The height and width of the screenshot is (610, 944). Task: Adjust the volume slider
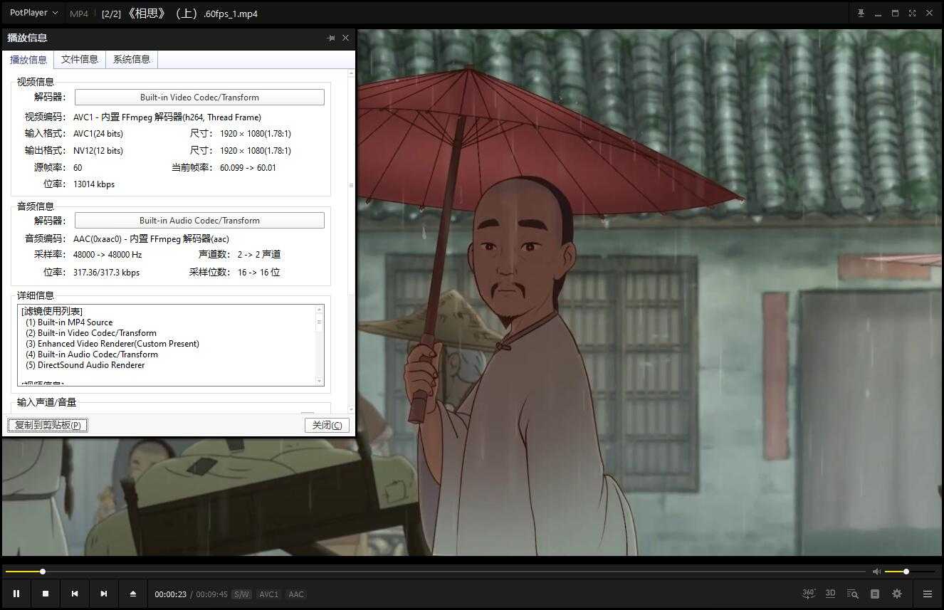click(910, 572)
